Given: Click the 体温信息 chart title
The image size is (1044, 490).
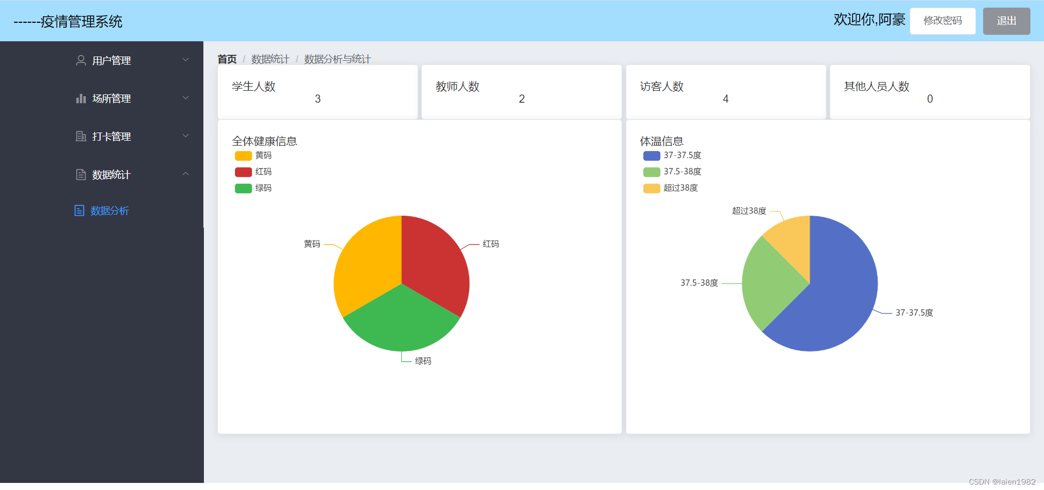Looking at the screenshot, I should click(662, 141).
